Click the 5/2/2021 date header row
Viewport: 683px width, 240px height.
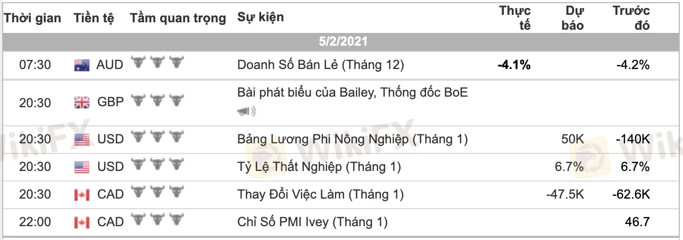(343, 41)
